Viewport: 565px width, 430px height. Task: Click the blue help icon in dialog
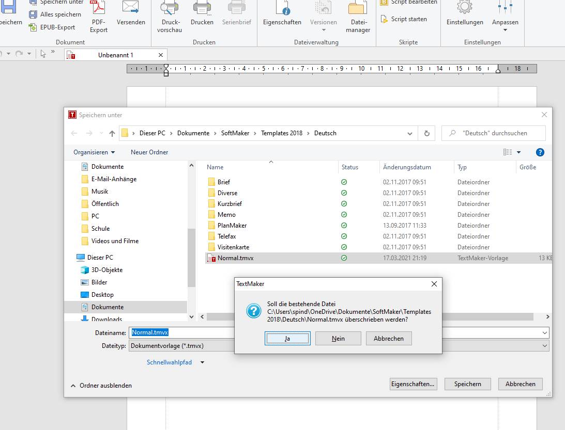pos(540,152)
